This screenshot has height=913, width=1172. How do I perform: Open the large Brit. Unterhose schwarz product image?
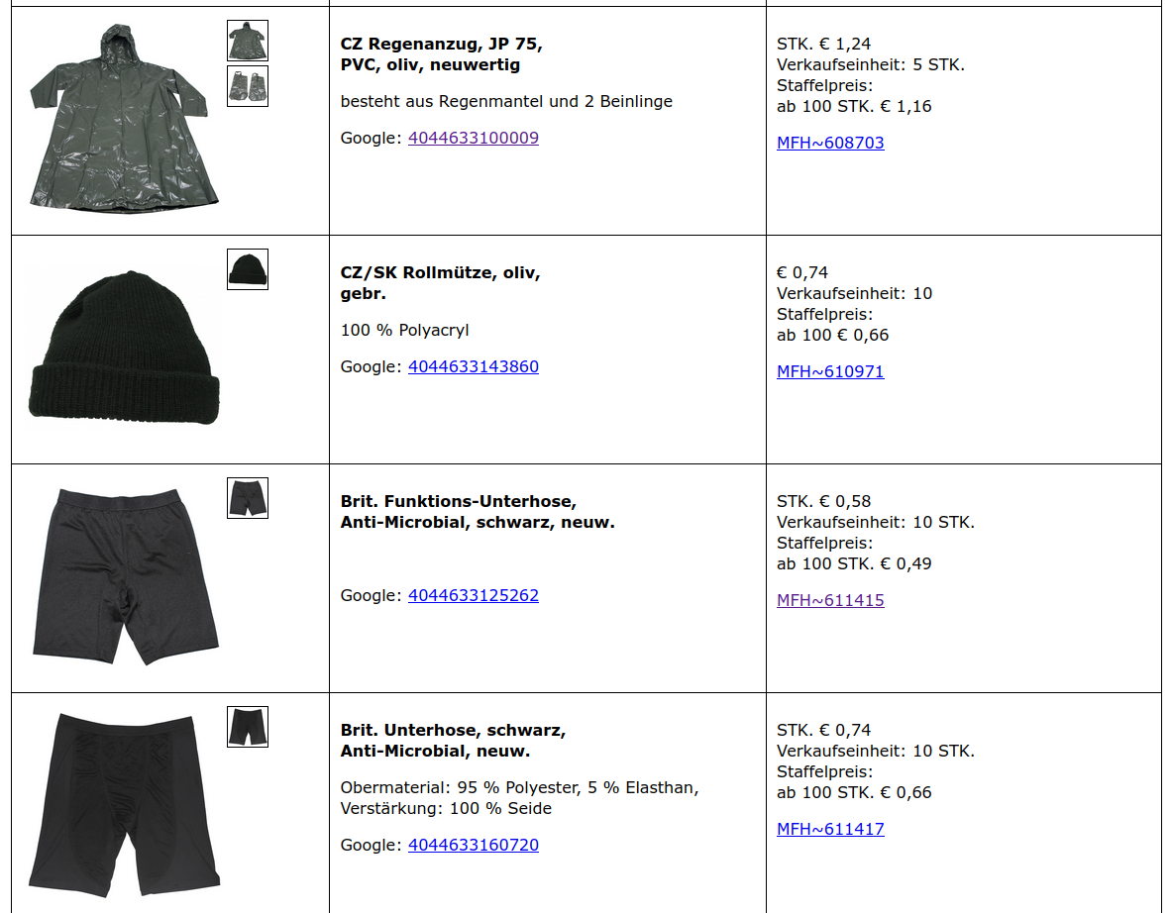[x=123, y=802]
